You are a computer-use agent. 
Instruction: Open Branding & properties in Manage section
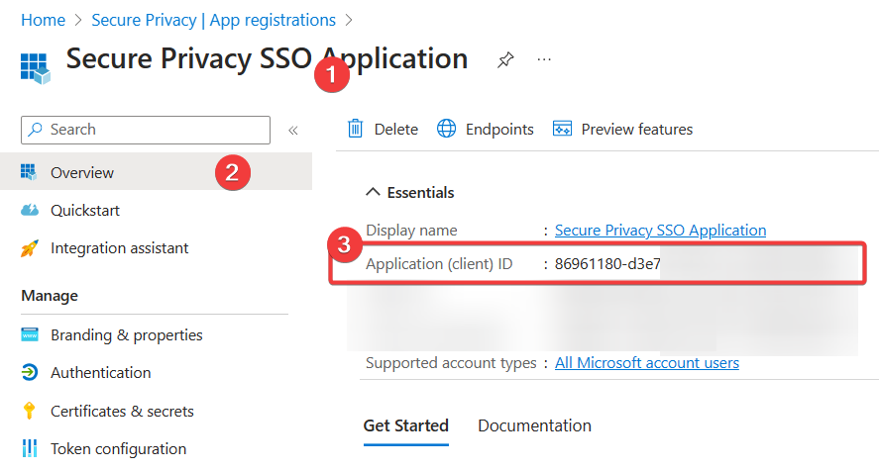[x=126, y=335]
